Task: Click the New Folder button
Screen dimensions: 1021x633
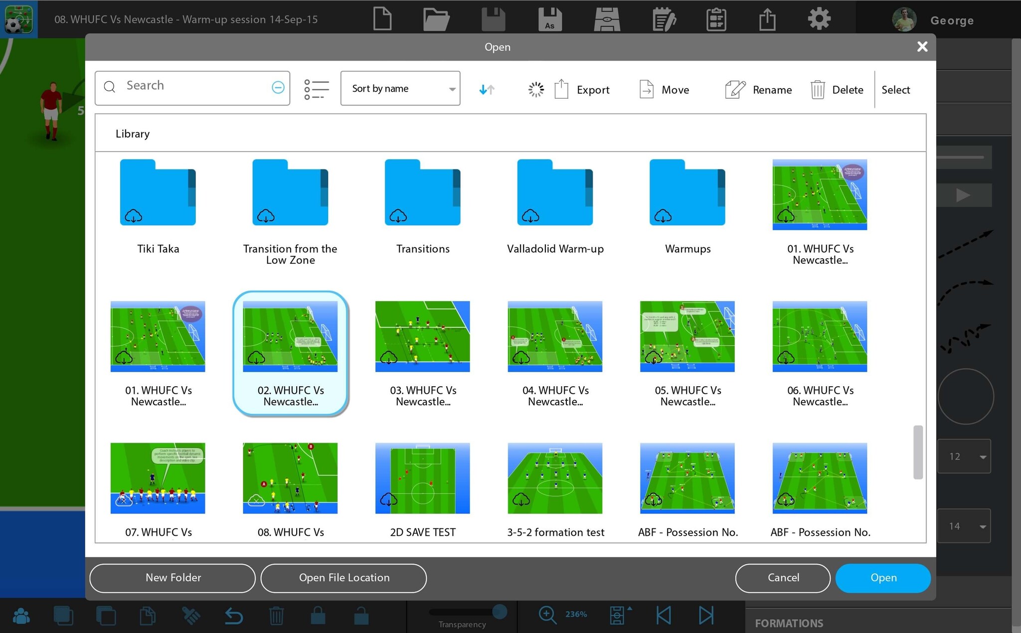Action: point(172,578)
